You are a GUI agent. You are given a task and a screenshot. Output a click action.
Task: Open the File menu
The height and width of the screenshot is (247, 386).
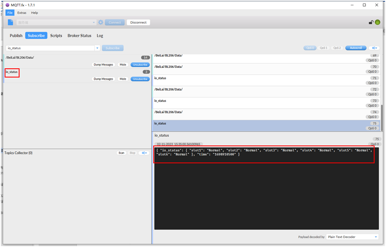[x=10, y=13]
